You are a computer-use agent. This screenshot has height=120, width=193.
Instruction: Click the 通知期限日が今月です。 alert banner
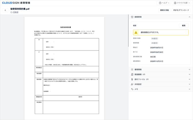tap(161, 32)
